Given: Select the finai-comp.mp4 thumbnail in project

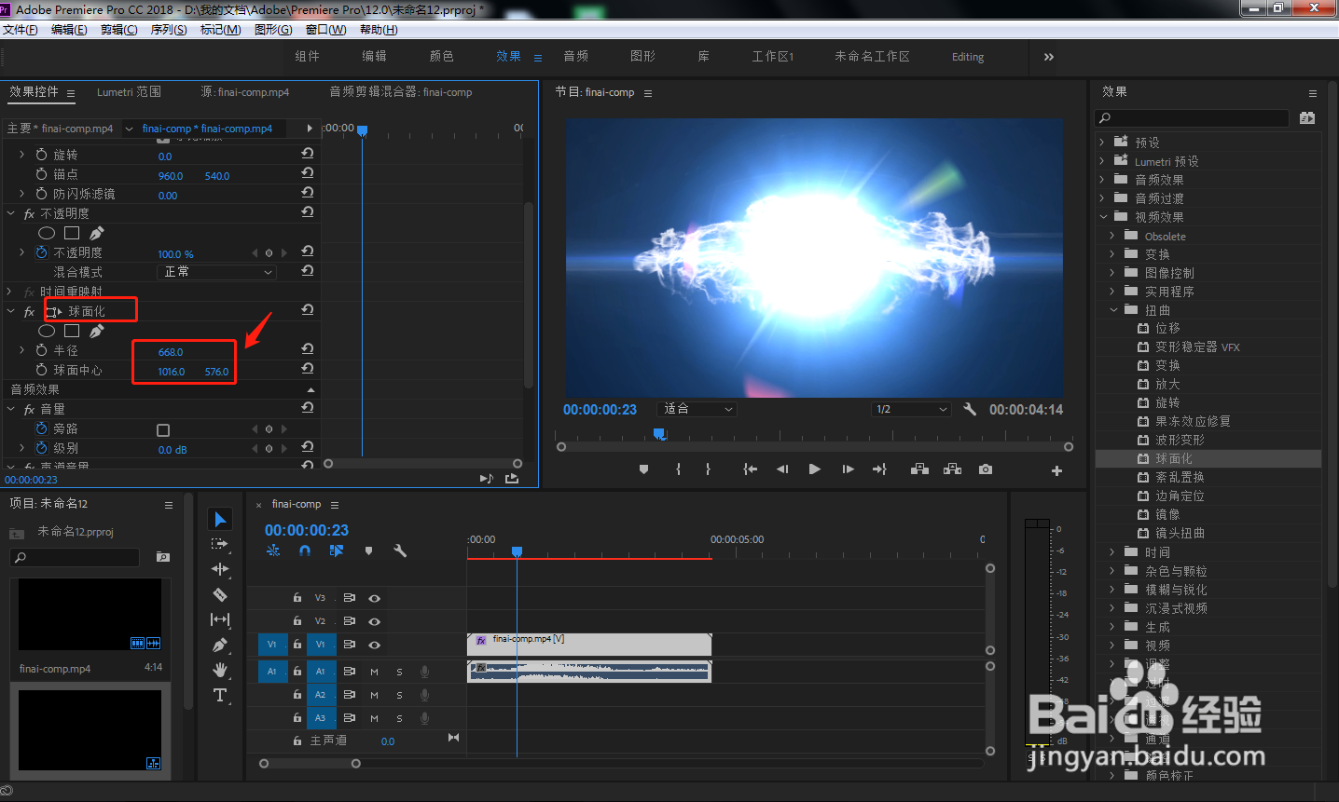Looking at the screenshot, I should 90,615.
